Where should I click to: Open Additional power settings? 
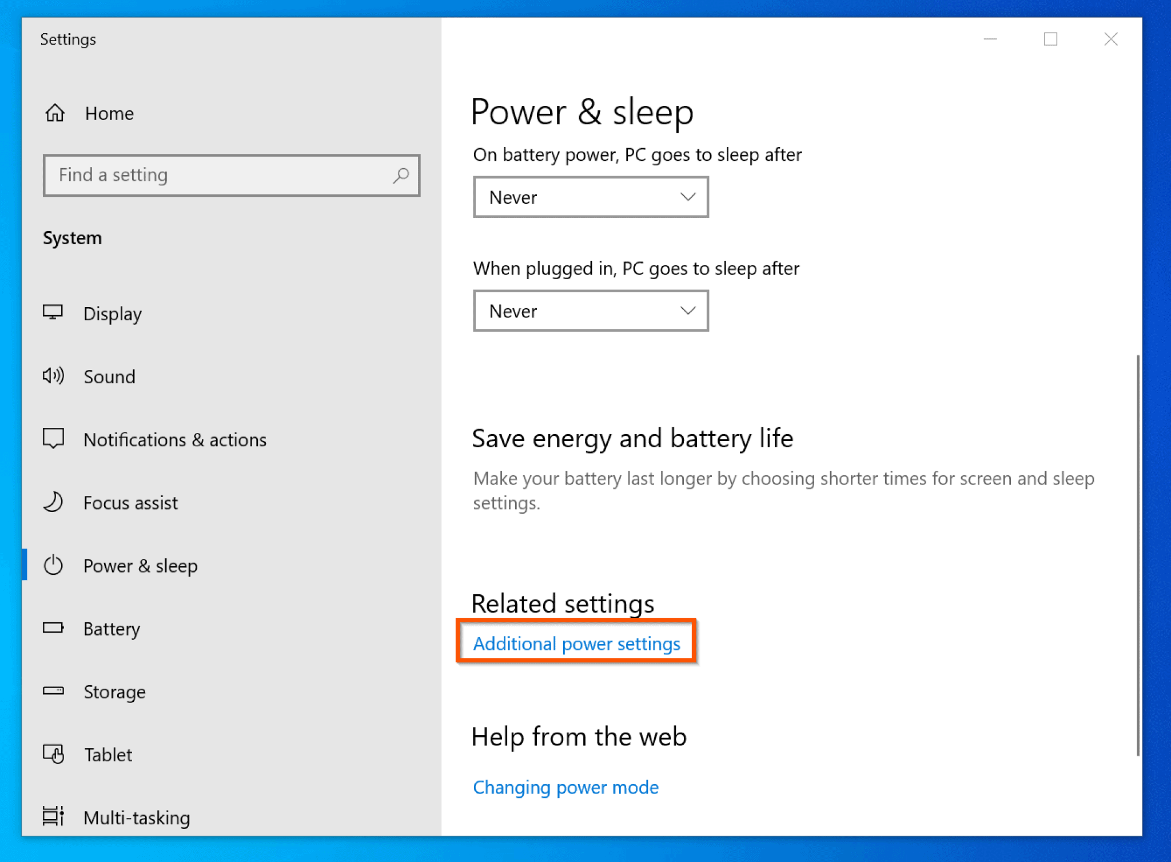point(576,643)
